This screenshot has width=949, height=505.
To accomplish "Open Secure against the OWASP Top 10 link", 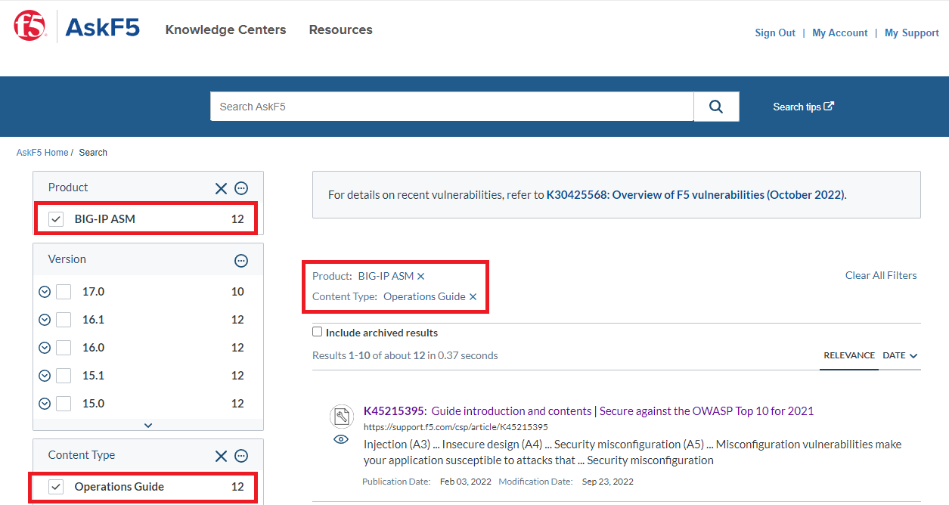I will pos(707,411).
